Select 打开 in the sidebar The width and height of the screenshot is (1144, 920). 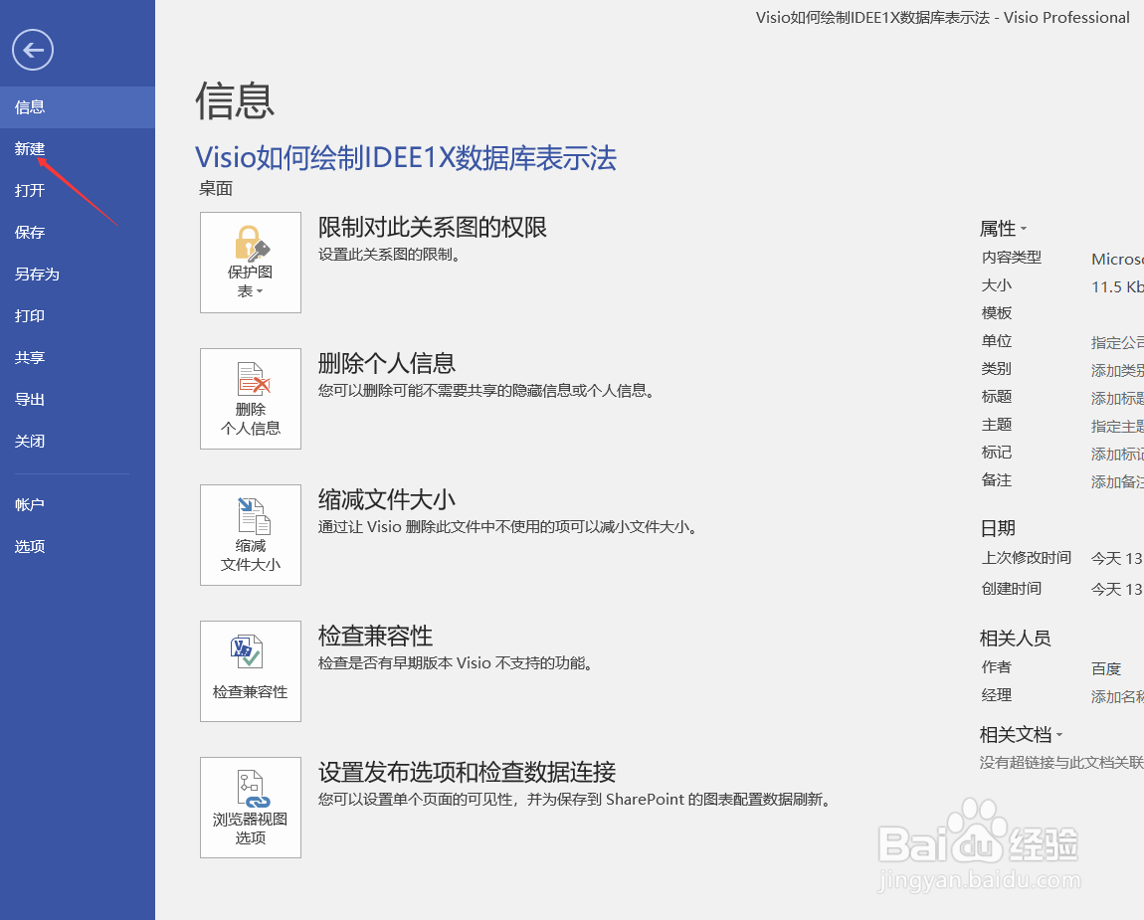78,190
